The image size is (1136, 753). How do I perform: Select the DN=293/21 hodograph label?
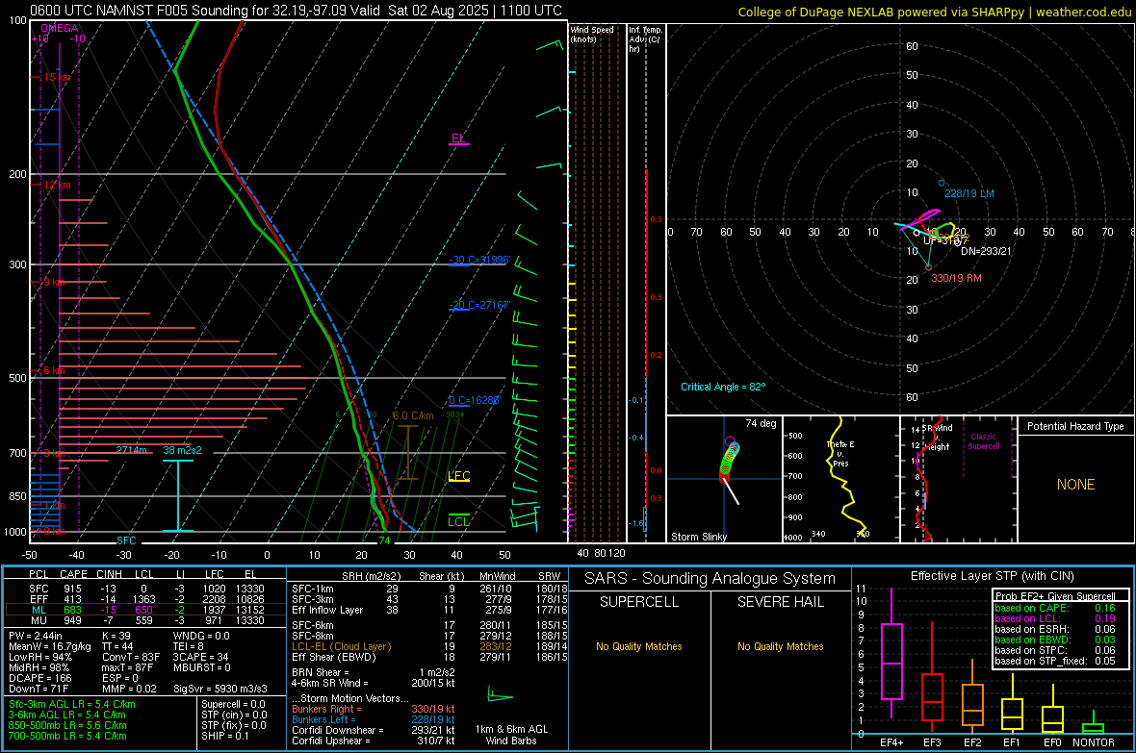point(985,251)
